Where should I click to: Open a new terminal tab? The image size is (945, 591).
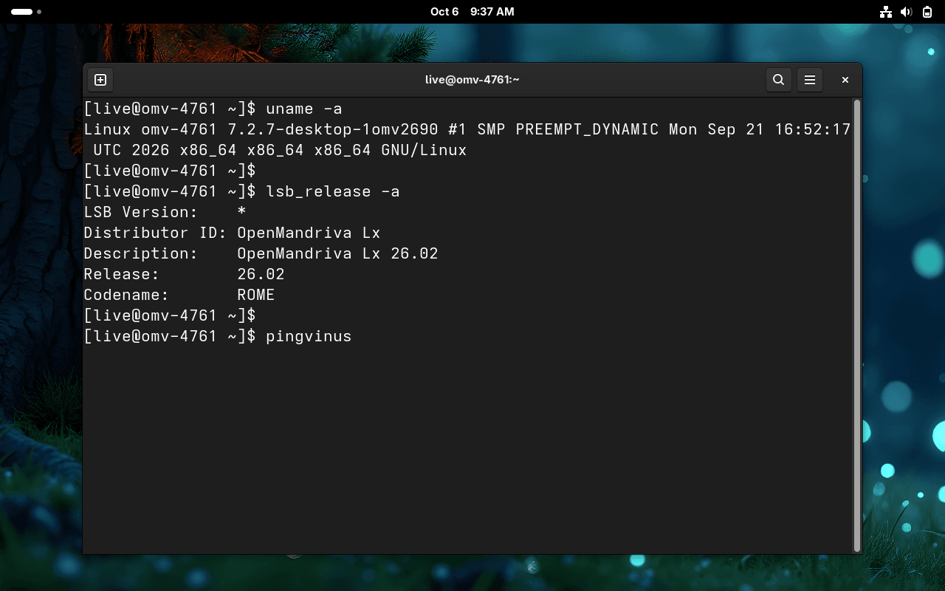pyautogui.click(x=100, y=80)
